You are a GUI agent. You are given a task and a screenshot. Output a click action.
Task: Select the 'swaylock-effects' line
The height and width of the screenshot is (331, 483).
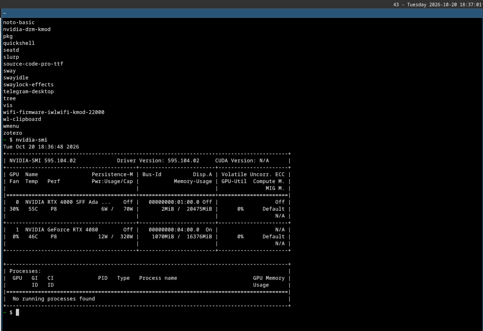pos(28,85)
